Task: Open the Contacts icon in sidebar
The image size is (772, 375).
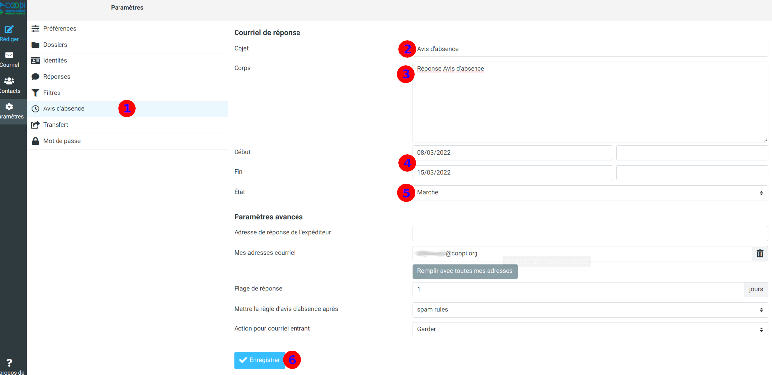Action: [x=9, y=81]
